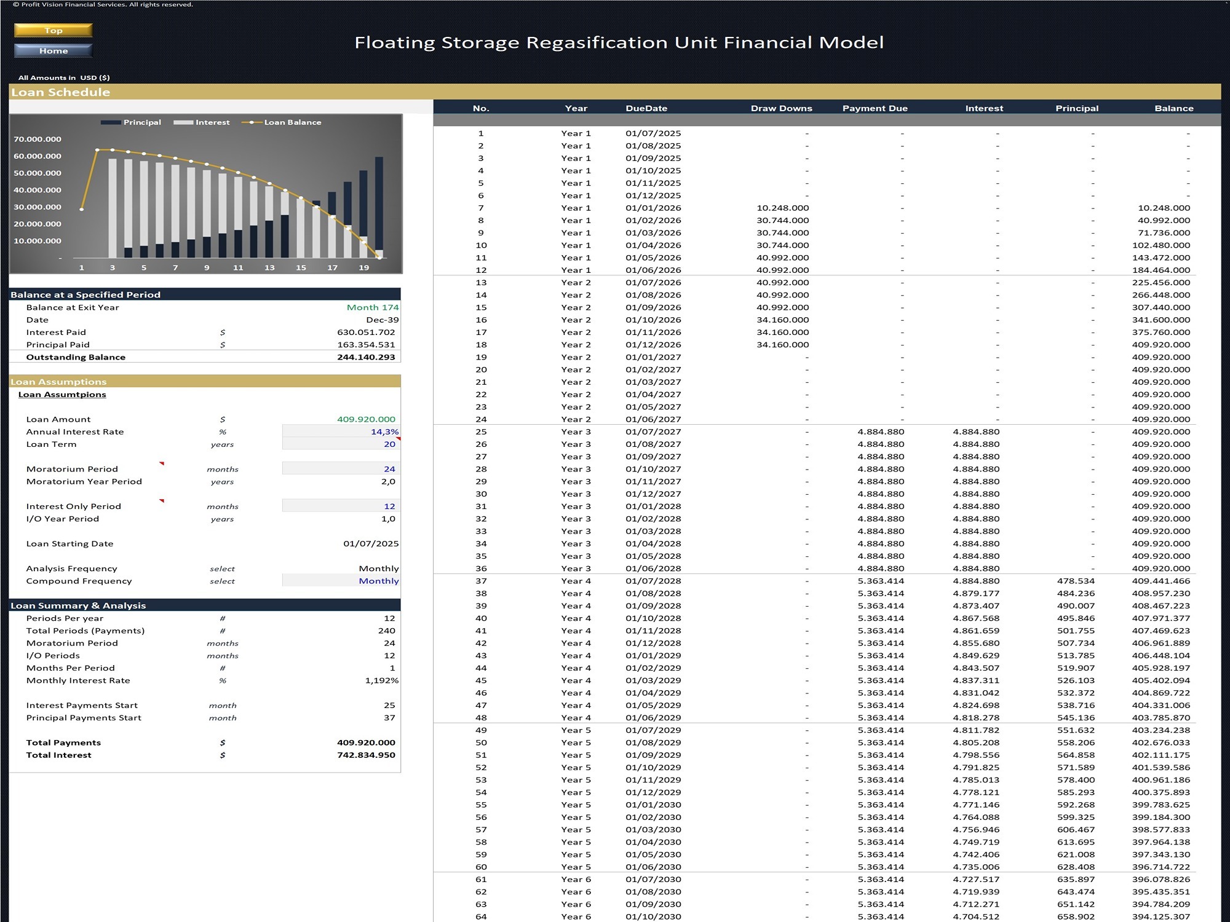Click principal 478.534 in row 37
The image size is (1230, 922).
[x=1076, y=580]
